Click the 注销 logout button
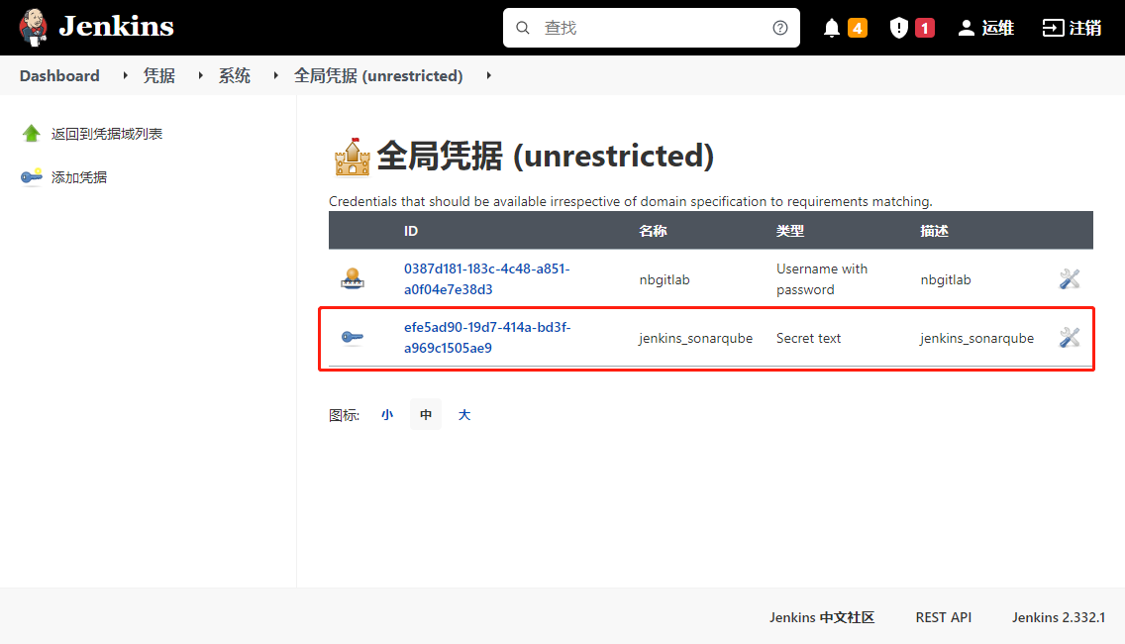The image size is (1125, 644). pyautogui.click(x=1072, y=28)
